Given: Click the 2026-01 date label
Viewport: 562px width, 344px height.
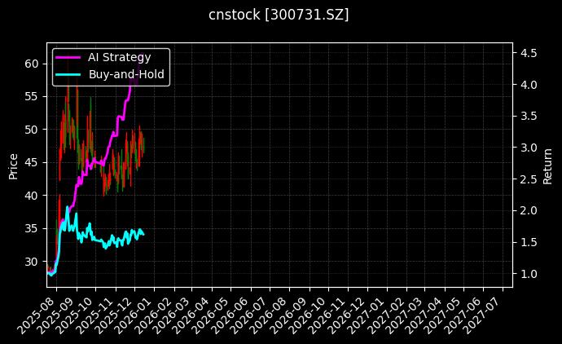Looking at the screenshot, I should (135, 315).
